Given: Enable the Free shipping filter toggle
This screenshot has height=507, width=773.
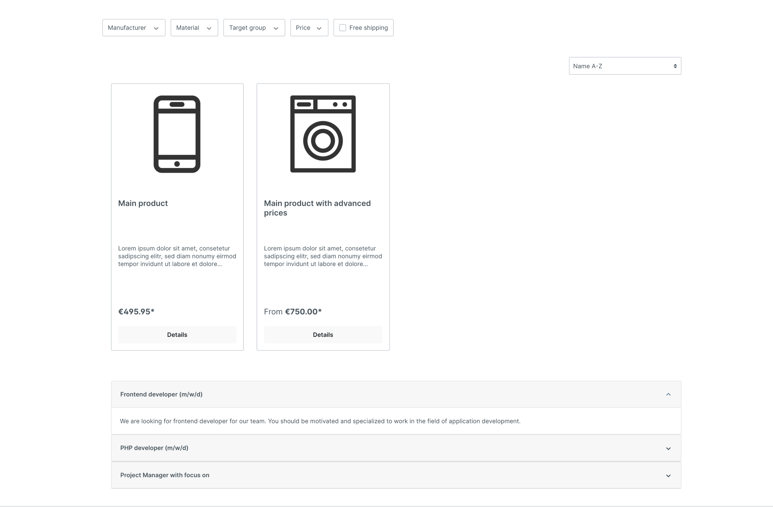Looking at the screenshot, I should coord(342,27).
